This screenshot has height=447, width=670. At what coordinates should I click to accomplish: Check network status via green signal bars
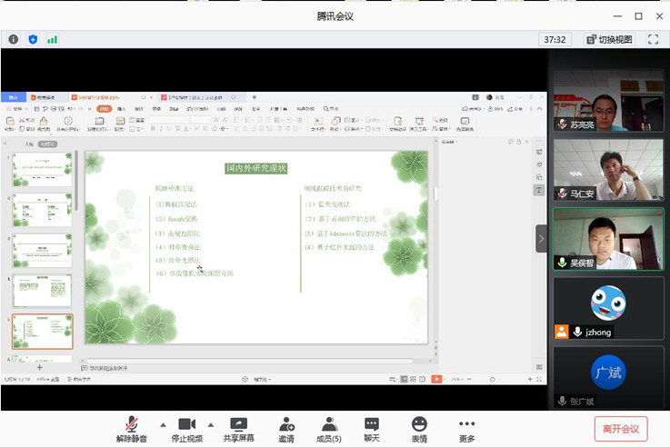tap(52, 39)
